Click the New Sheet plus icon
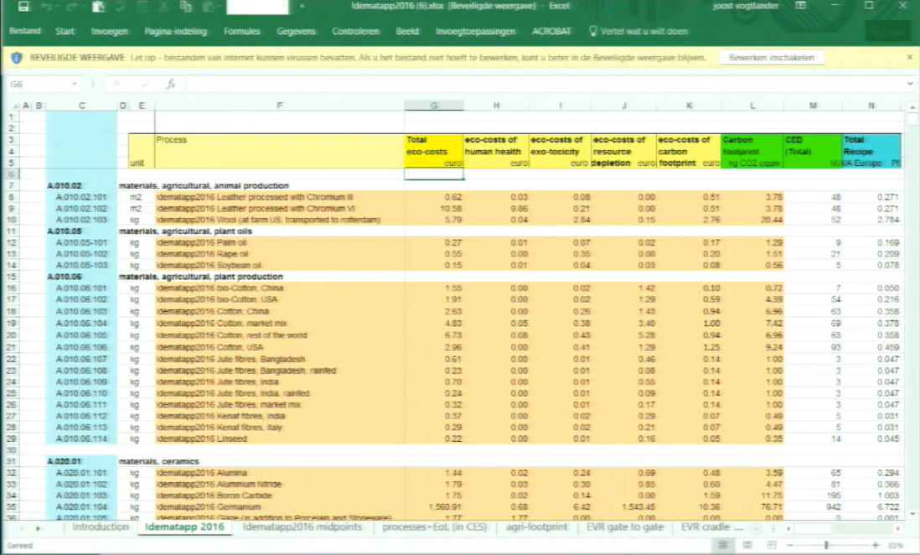 point(756,528)
